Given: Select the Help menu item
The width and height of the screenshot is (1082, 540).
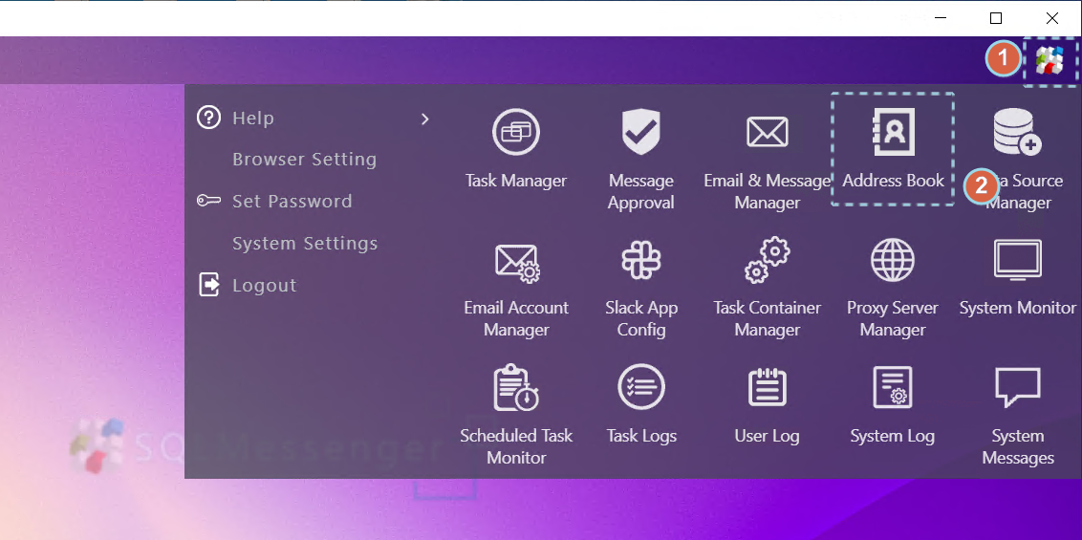Looking at the screenshot, I should tap(253, 118).
